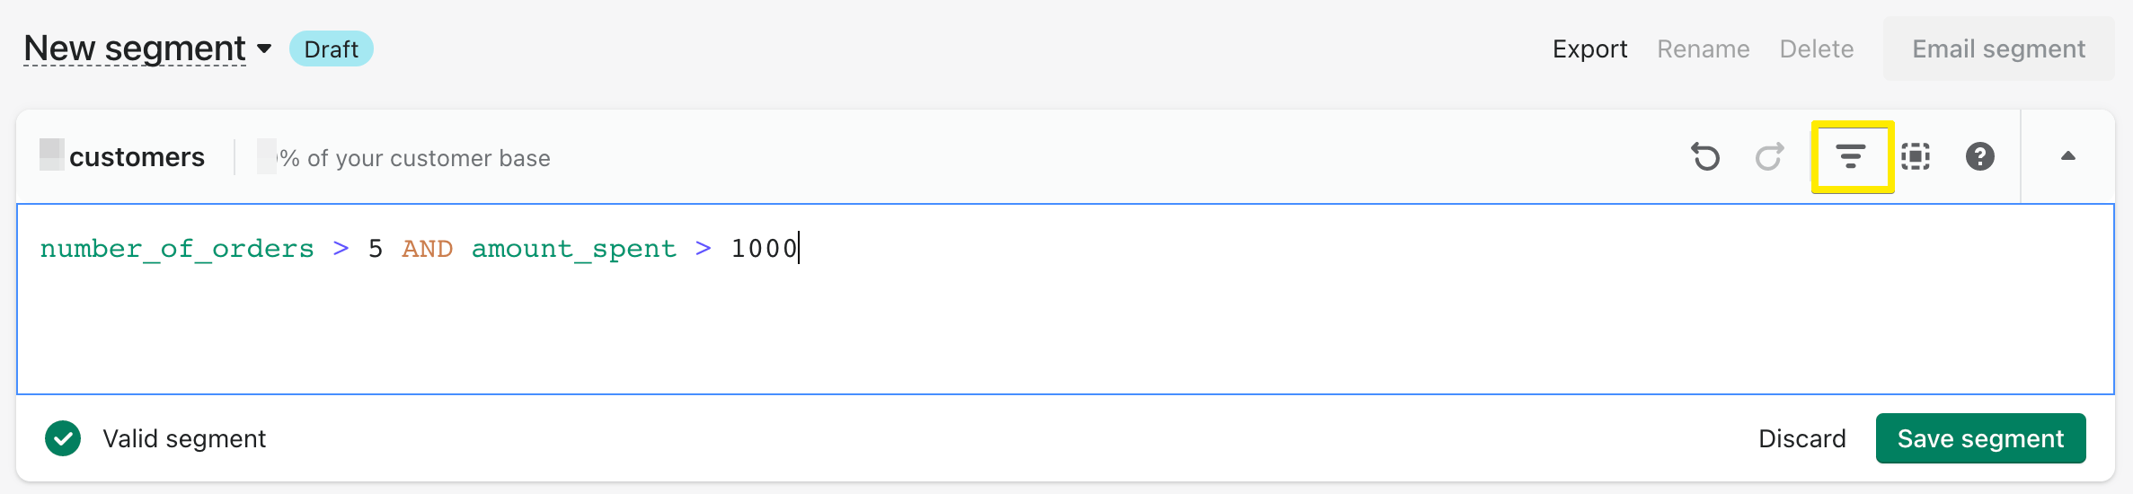
Task: Click the Draft status badge
Action: click(x=331, y=49)
